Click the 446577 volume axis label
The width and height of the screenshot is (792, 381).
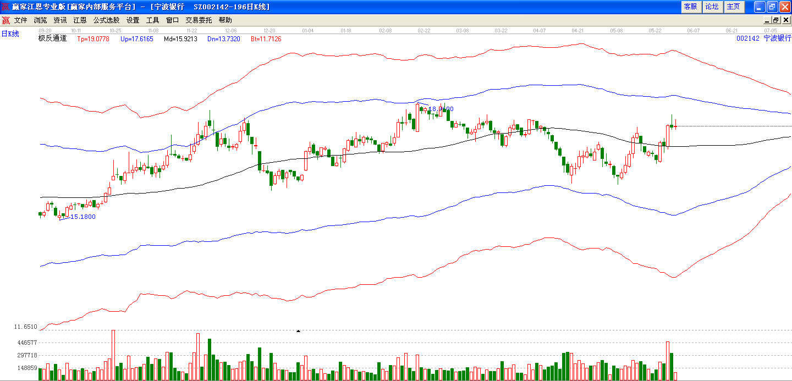(26, 343)
